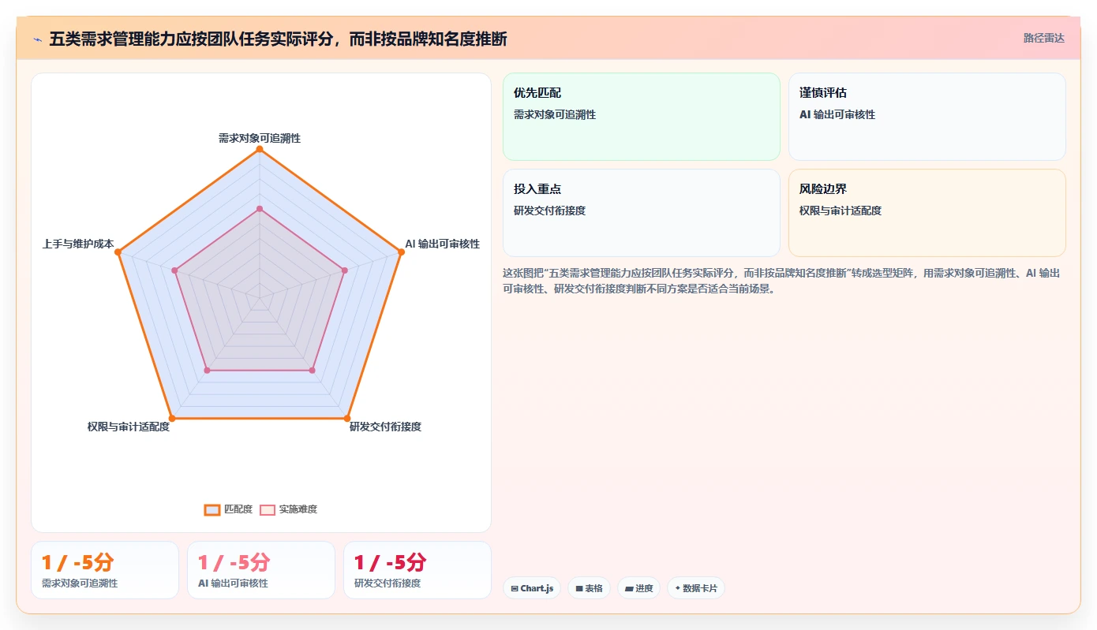Click the pink 1 / -5分 score value

pyautogui.click(x=234, y=562)
